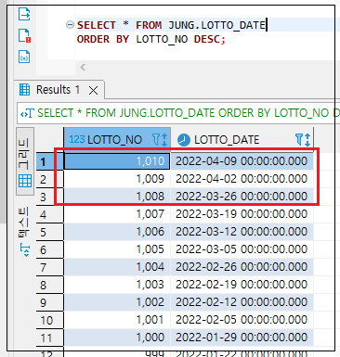Screen dimensions: 340x357
Task: Click the date cell 2022-03-05
Action: [x=242, y=249]
